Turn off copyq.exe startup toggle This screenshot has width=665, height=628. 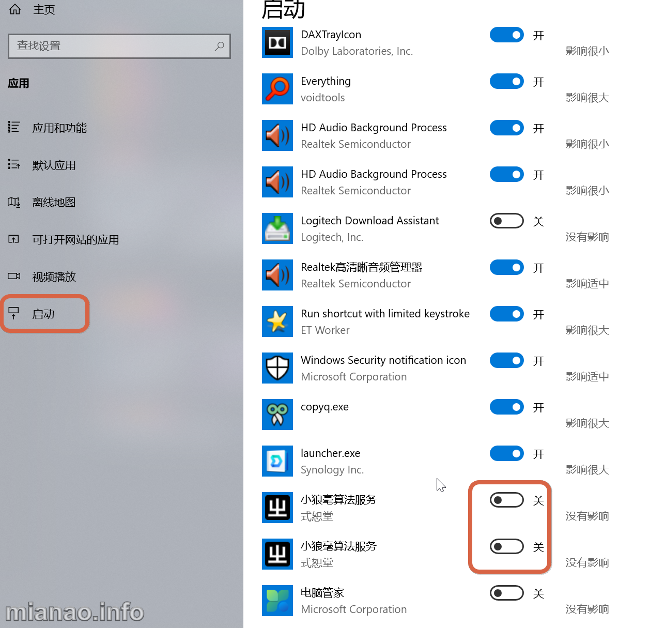tap(507, 407)
